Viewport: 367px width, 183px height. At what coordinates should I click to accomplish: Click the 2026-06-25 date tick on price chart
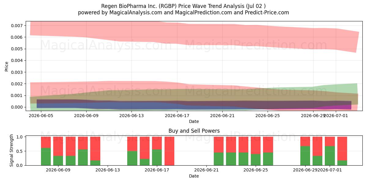[x=268, y=116]
